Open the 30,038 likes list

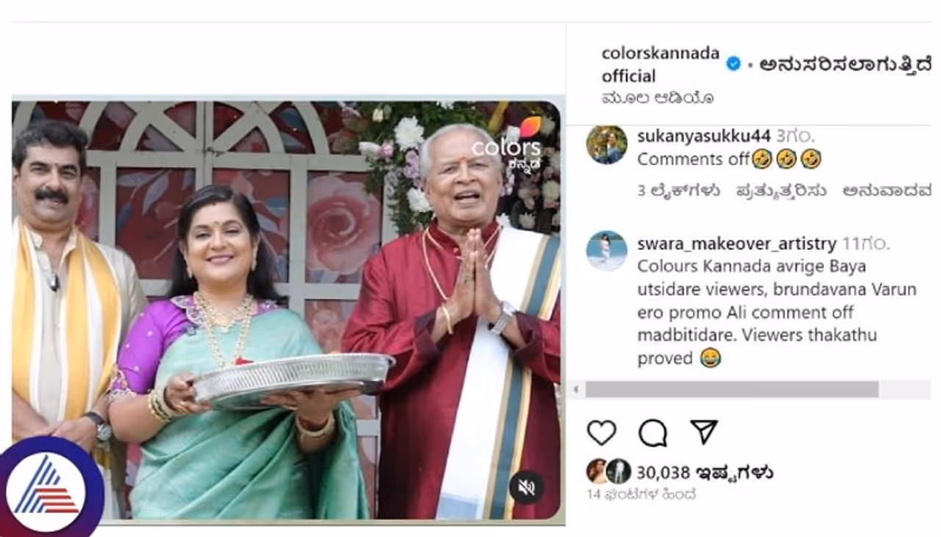pos(704,472)
